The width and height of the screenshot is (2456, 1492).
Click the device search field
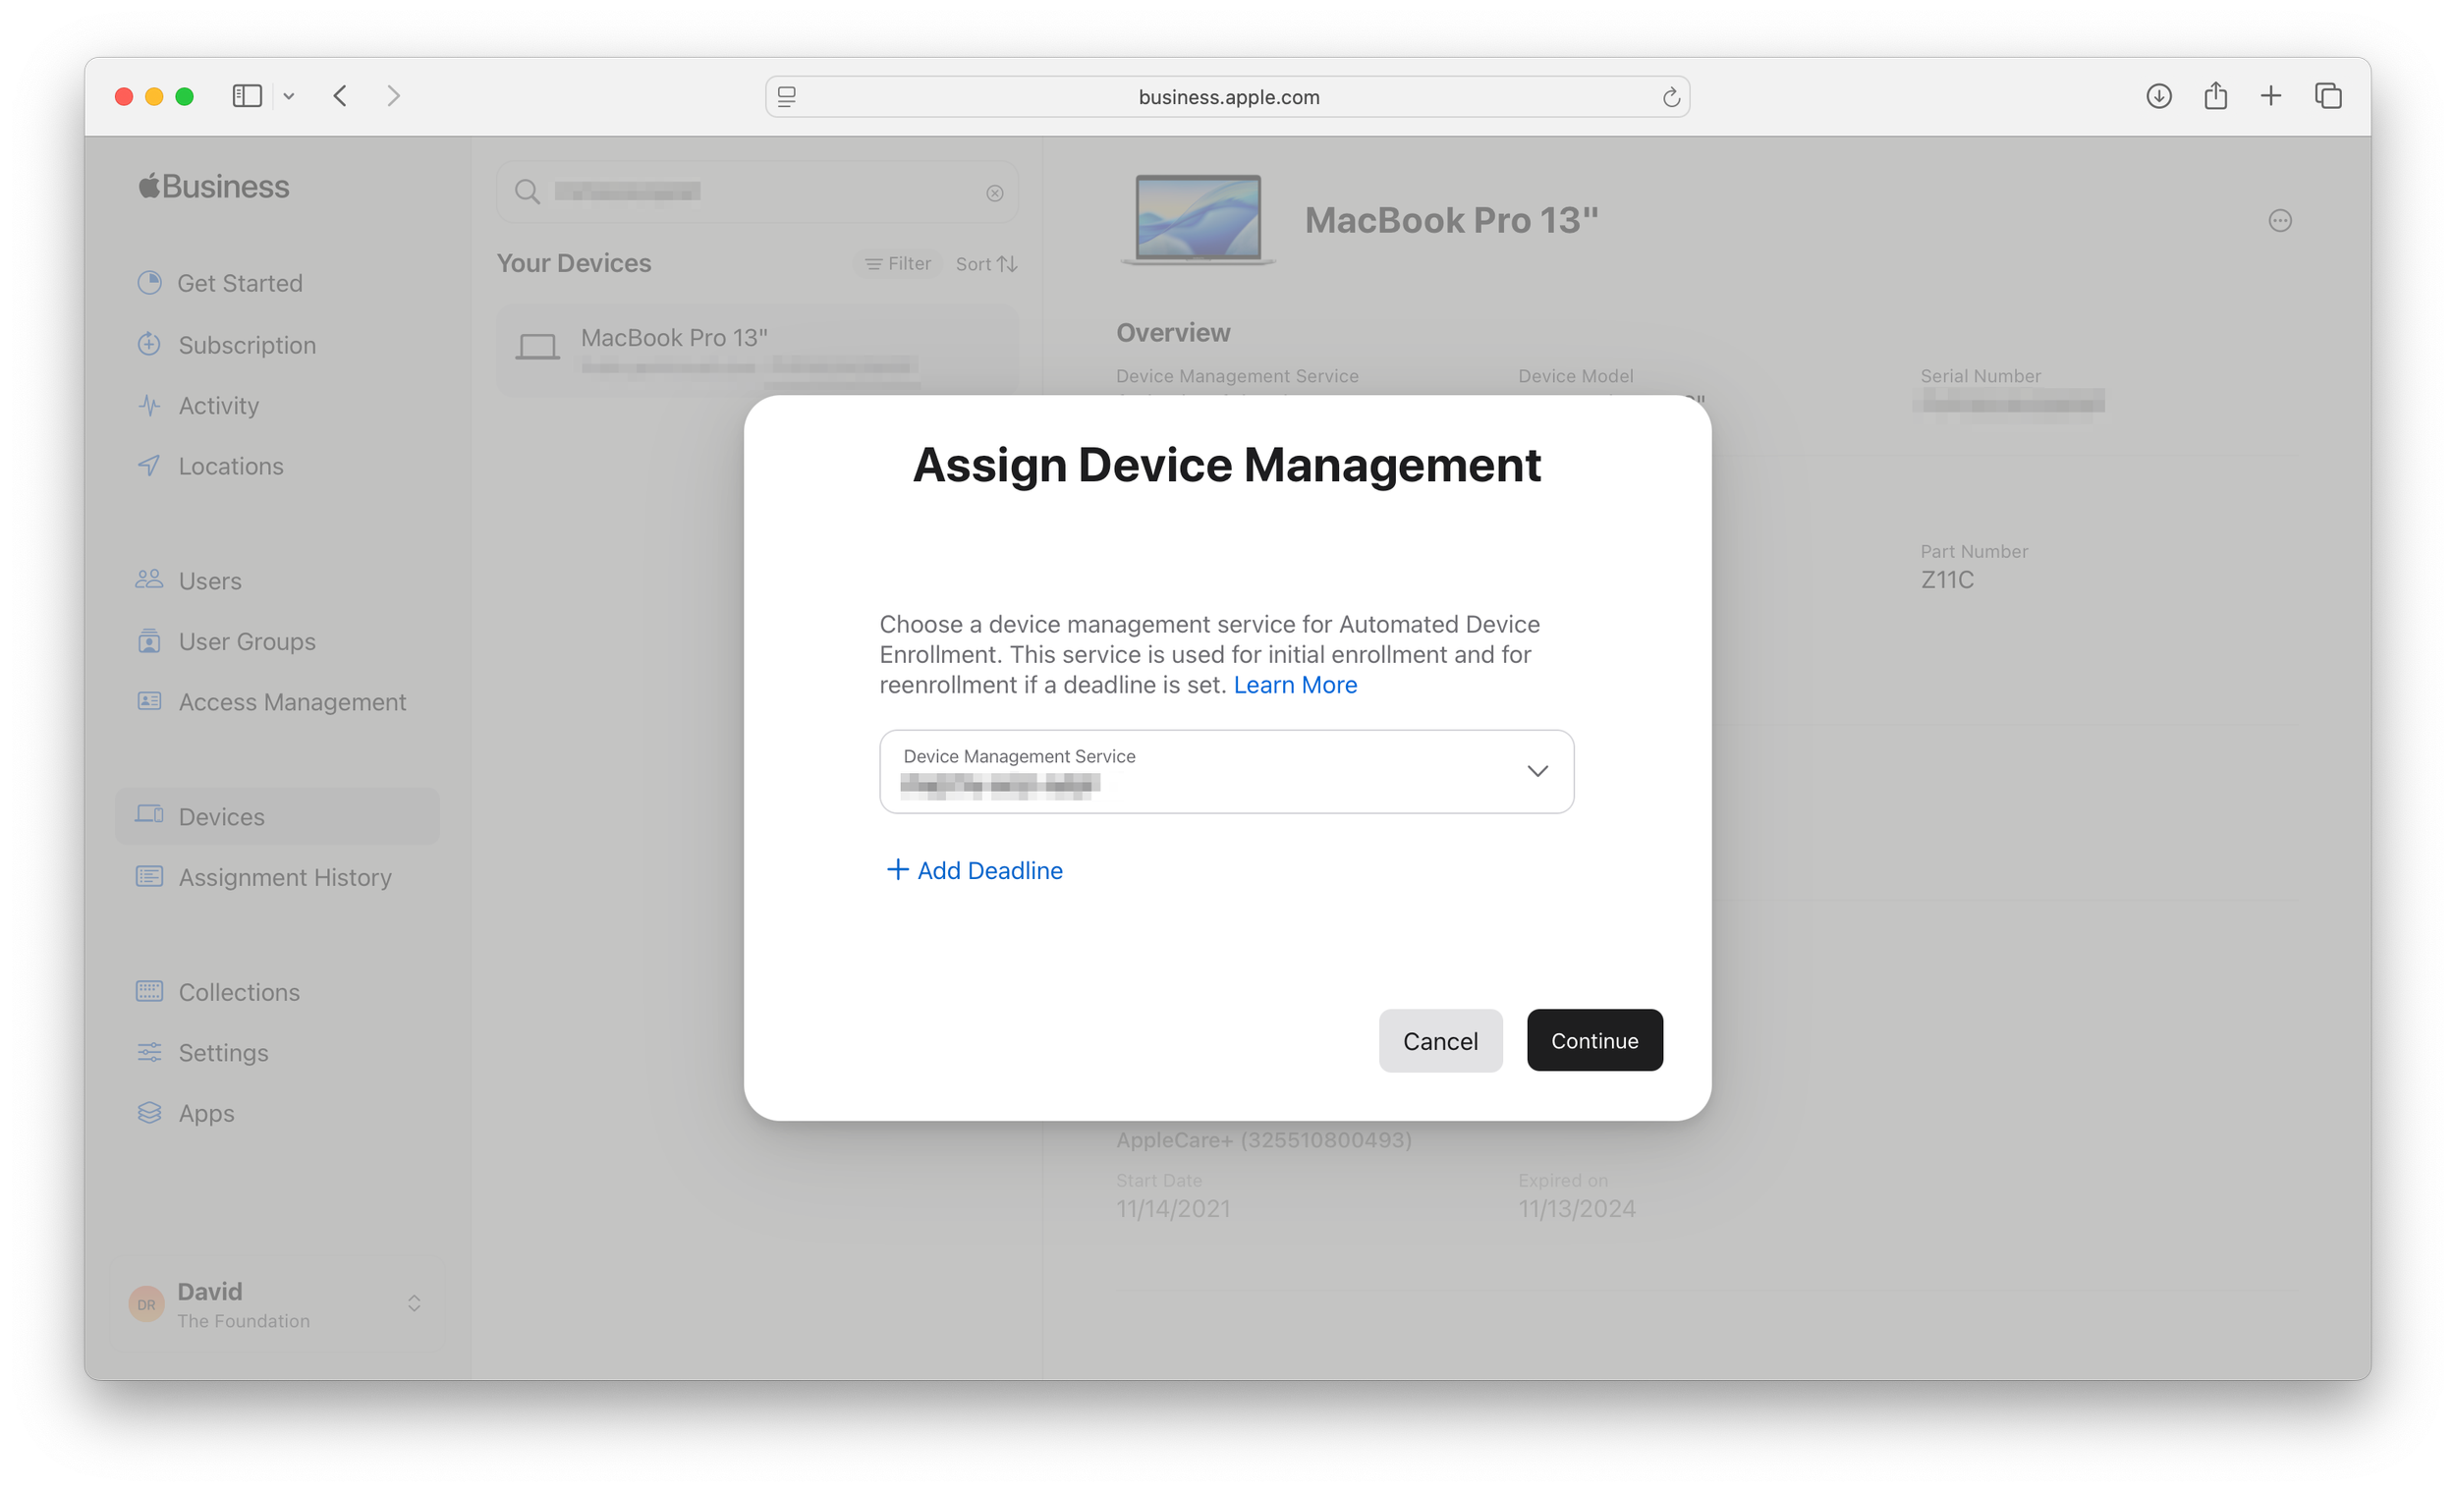[756, 193]
